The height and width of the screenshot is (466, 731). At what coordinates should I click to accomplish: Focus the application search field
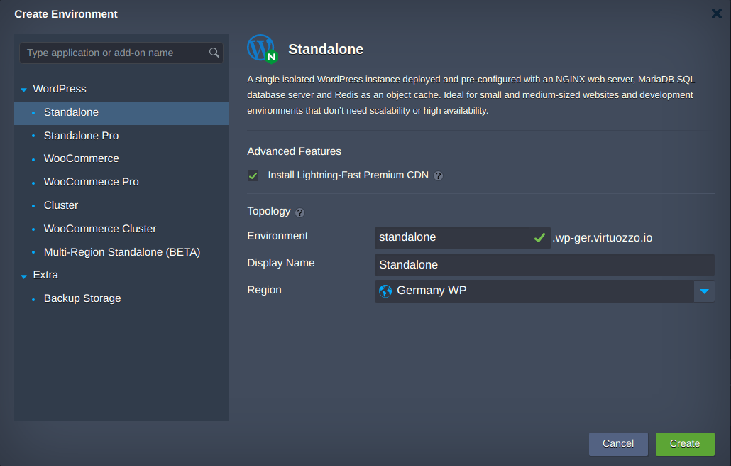point(114,53)
